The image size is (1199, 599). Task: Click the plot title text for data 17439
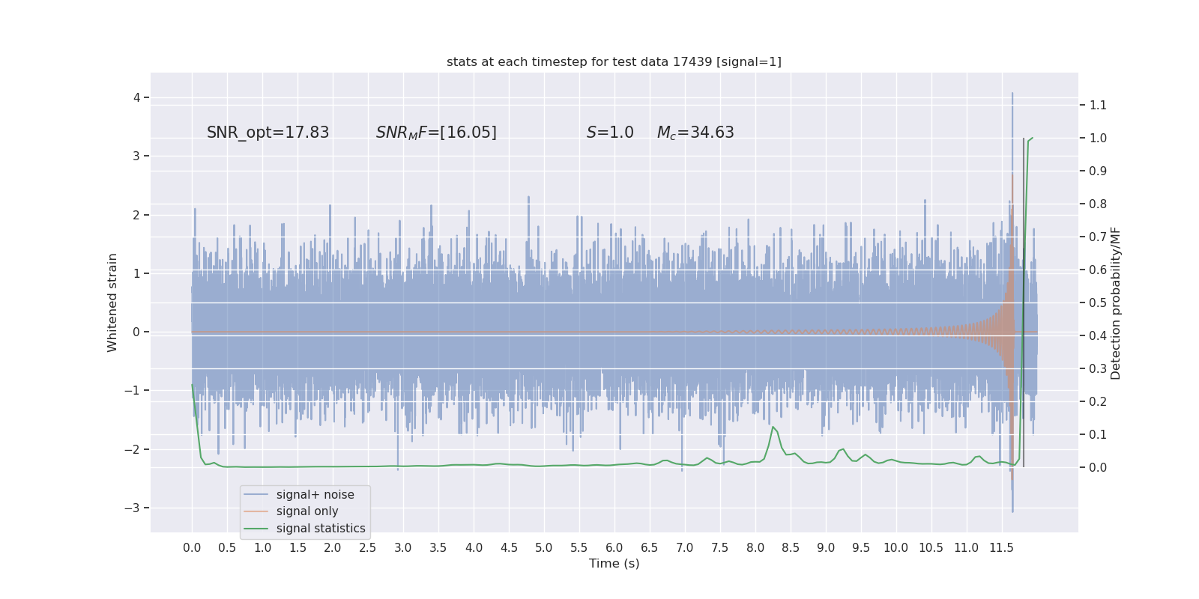[x=614, y=61]
